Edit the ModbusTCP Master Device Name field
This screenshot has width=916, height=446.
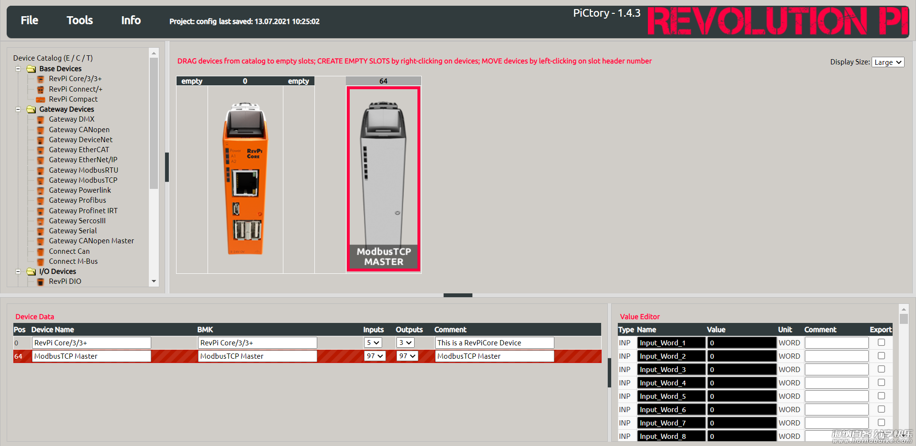[x=92, y=356]
